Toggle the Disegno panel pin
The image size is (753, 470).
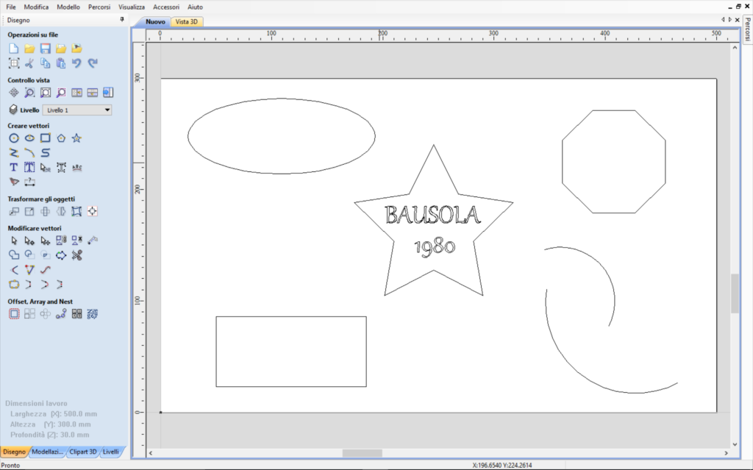(122, 20)
